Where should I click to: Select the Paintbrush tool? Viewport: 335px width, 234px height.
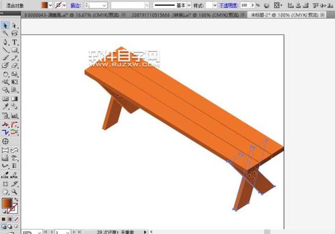(x=5, y=58)
